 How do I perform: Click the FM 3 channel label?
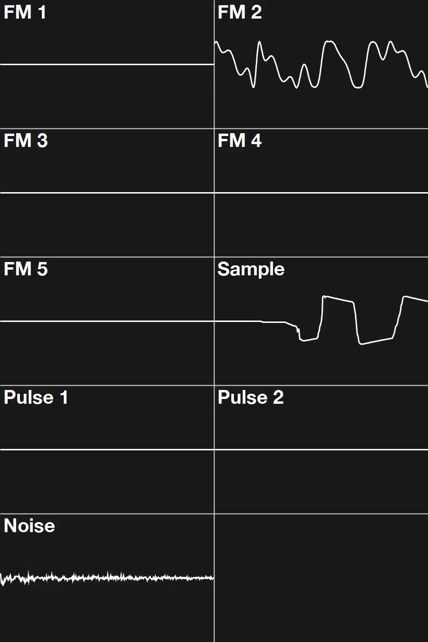[x=26, y=141]
